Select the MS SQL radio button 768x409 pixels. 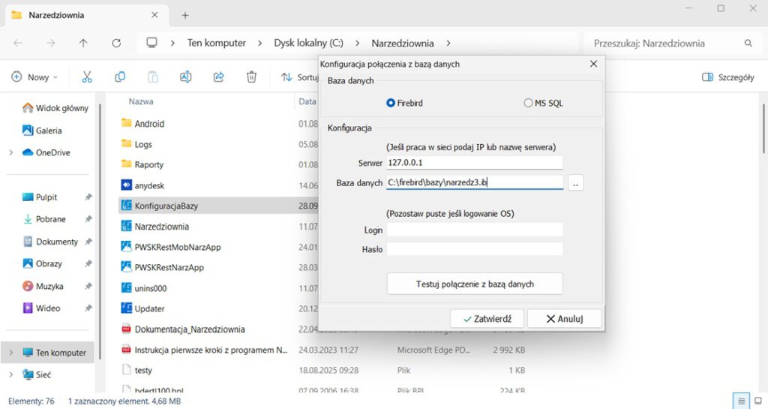(528, 103)
